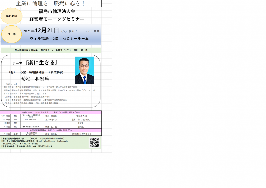
Task: Click the 経営者モーニングセミナー heading
Action: coord(57,19)
